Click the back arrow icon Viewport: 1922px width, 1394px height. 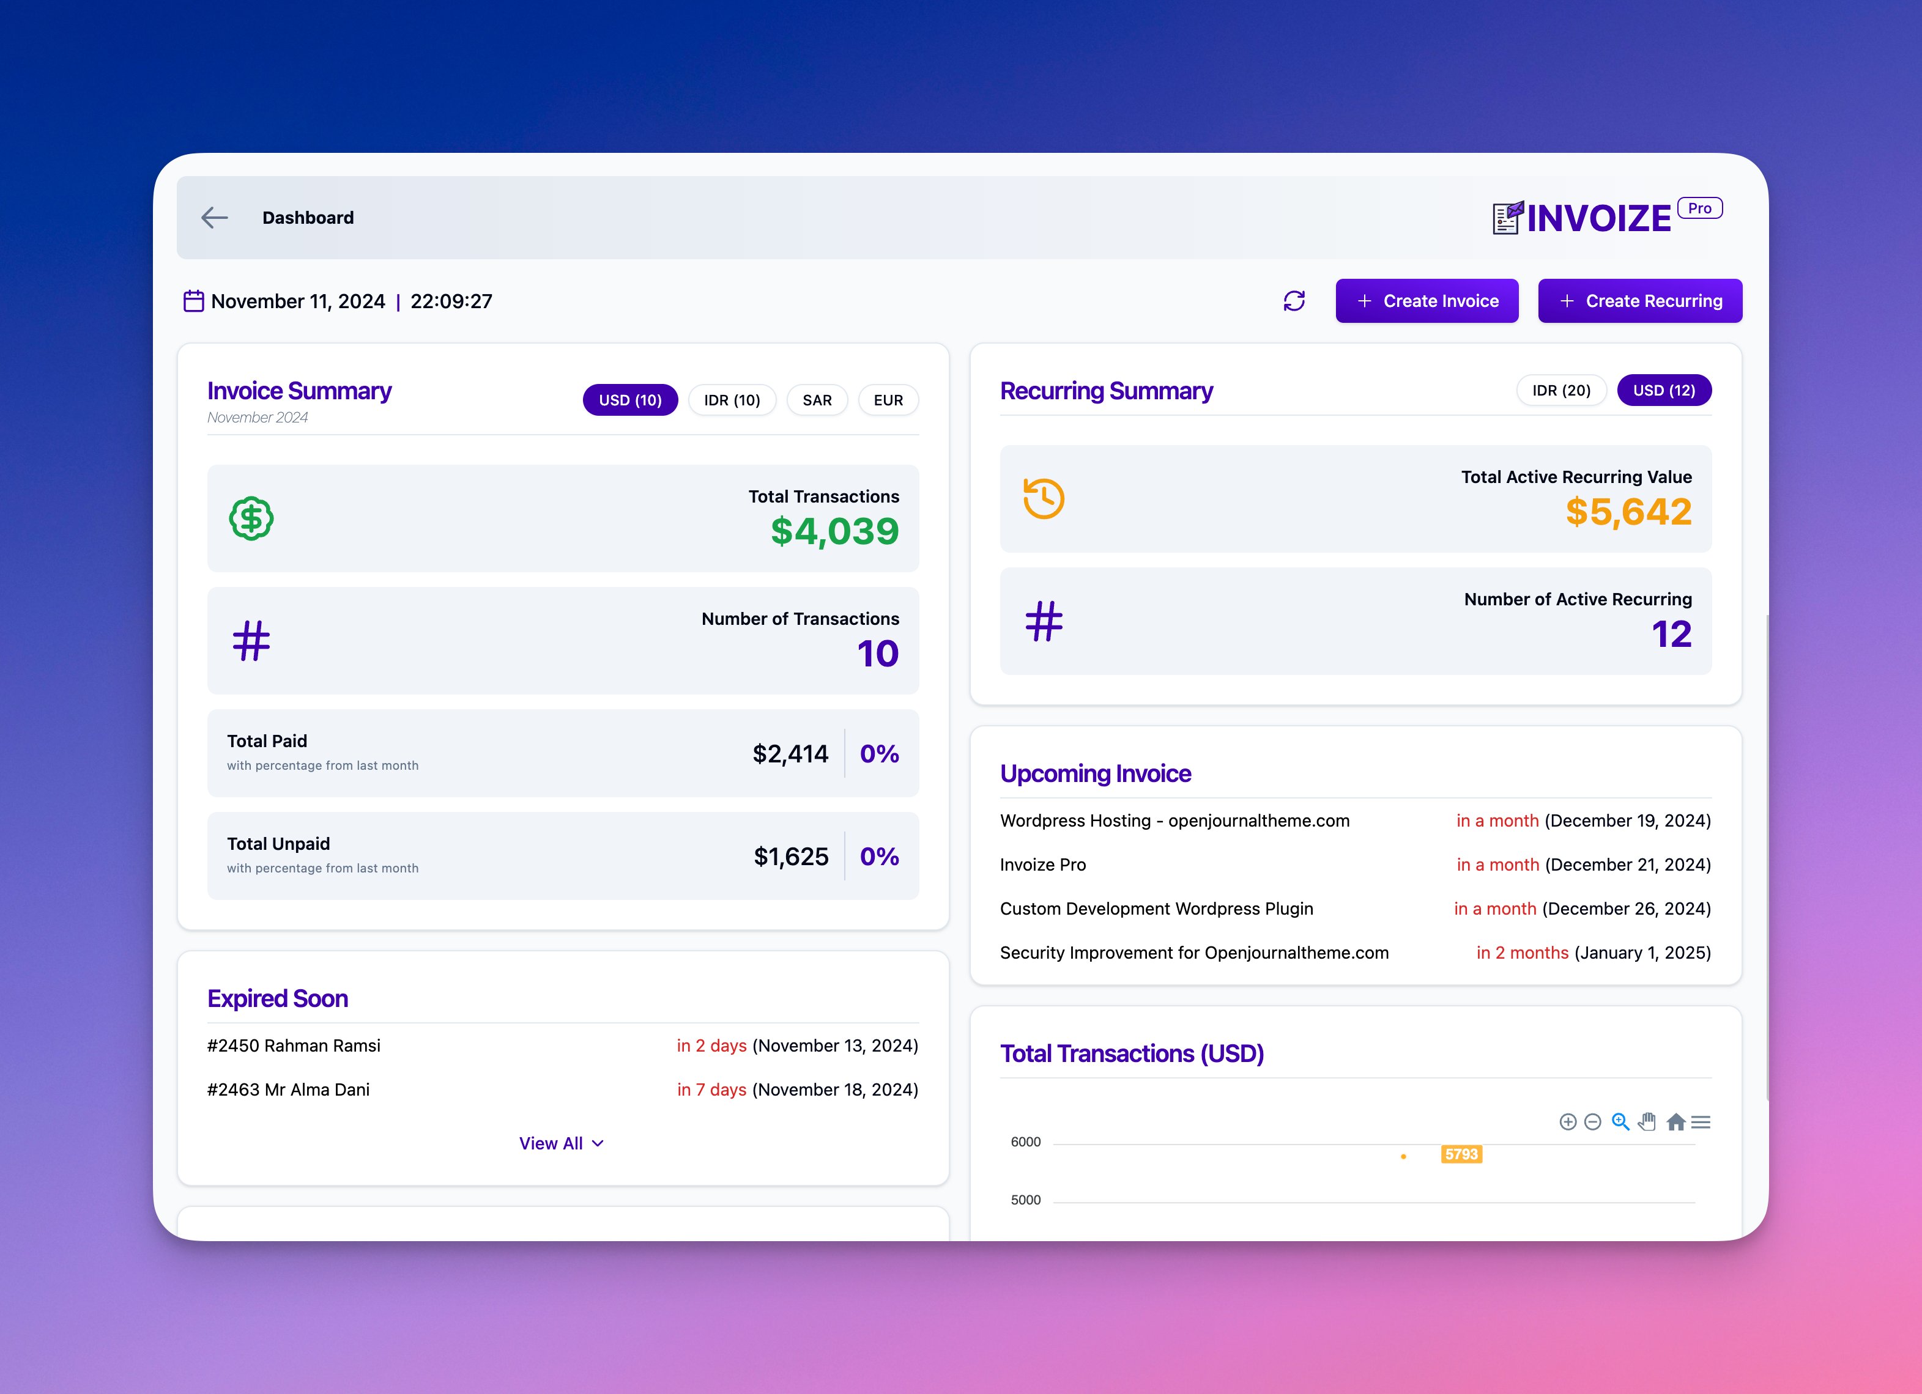214,218
